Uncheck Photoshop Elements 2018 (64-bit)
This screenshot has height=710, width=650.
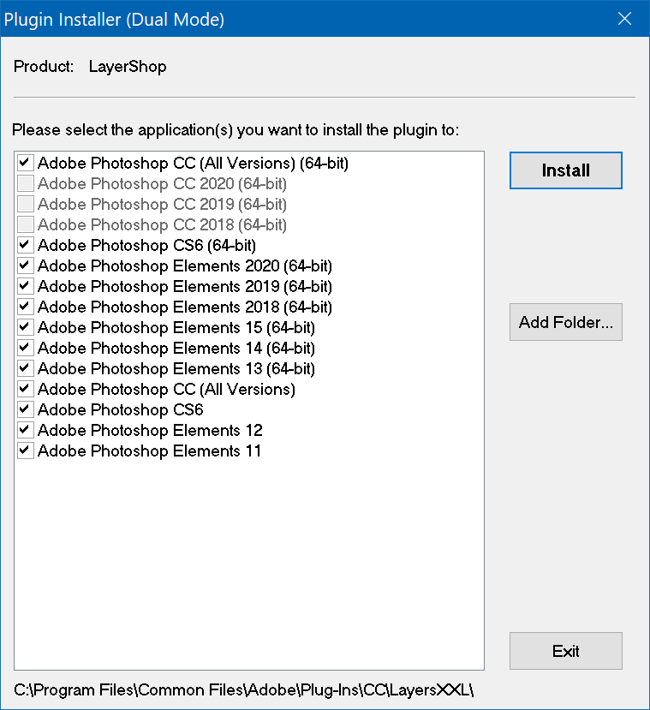tap(26, 307)
